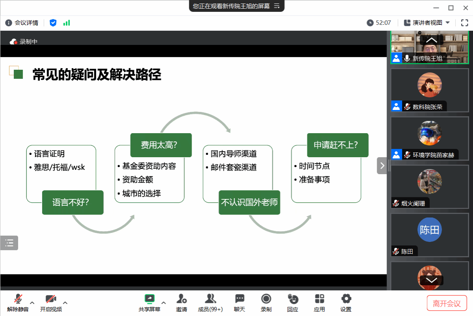The width and height of the screenshot is (473, 316).
Task: Toggle full screen mode icon
Action: pyautogui.click(x=464, y=23)
